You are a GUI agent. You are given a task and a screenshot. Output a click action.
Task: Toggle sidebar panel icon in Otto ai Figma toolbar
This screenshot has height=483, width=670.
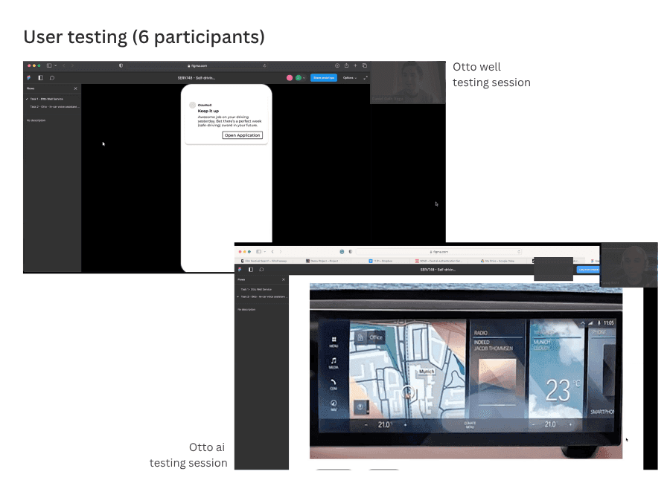pos(251,269)
